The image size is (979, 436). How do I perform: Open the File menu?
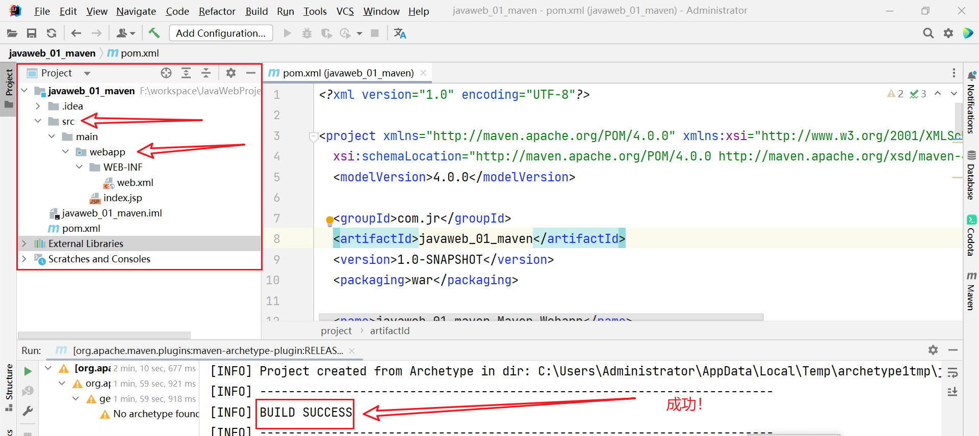pyautogui.click(x=42, y=11)
